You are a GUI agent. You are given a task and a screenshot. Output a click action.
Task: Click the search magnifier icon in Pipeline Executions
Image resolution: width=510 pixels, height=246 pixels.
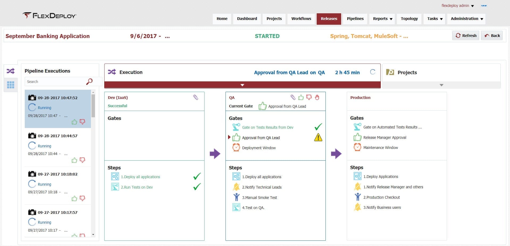[90, 81]
